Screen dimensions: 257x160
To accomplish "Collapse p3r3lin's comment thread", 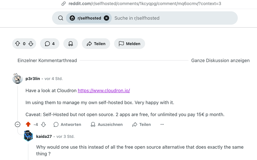I will pyautogui.click(x=18, y=124).
